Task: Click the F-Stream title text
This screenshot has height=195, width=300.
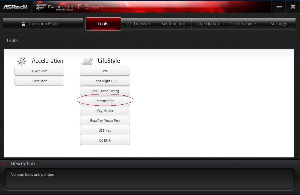Action: coord(91,7)
